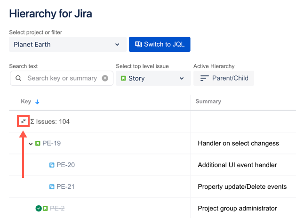Click the Summary column header

click(208, 101)
